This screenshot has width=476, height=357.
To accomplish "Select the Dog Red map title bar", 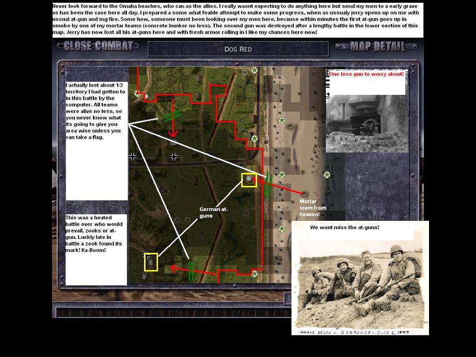I will pos(238,49).
